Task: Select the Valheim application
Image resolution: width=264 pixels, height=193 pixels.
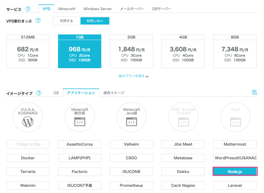Action: coord(131,144)
